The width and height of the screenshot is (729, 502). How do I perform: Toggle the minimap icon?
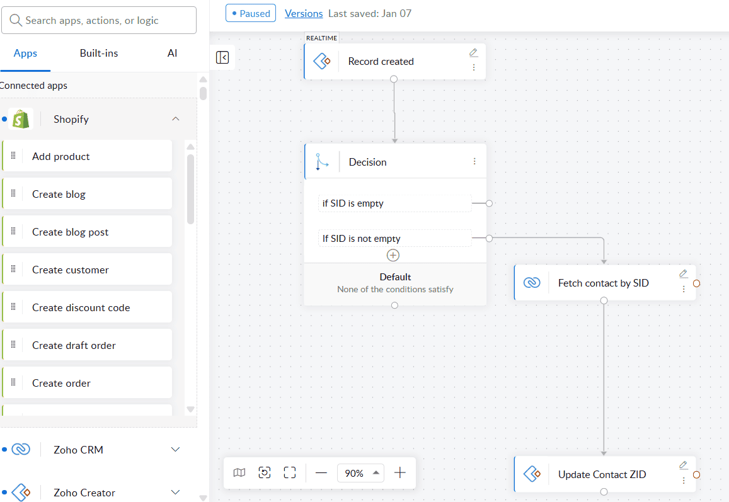click(239, 473)
